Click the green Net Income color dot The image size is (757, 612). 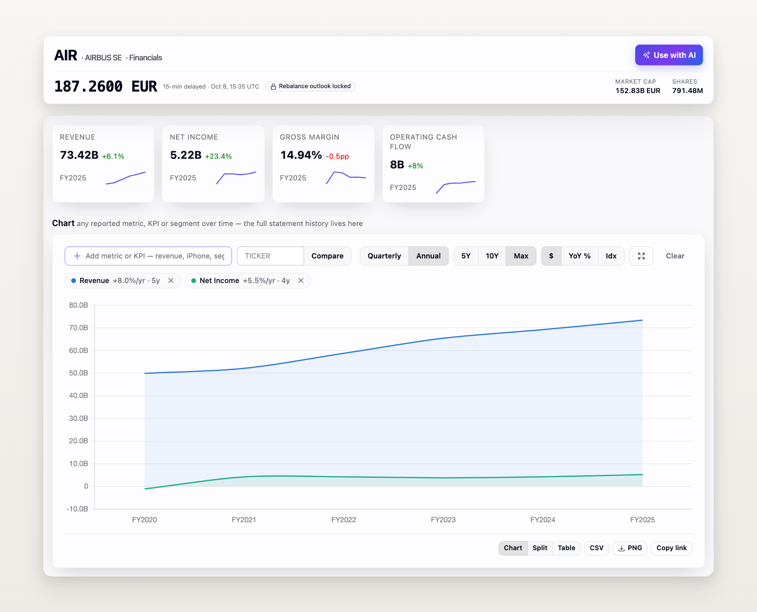coord(194,280)
